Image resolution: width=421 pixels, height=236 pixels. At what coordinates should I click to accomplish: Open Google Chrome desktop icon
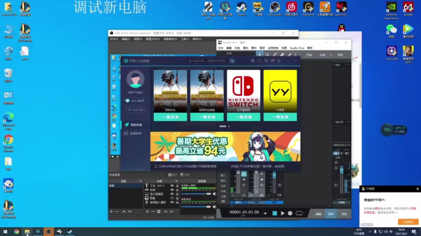[x=8, y=143]
